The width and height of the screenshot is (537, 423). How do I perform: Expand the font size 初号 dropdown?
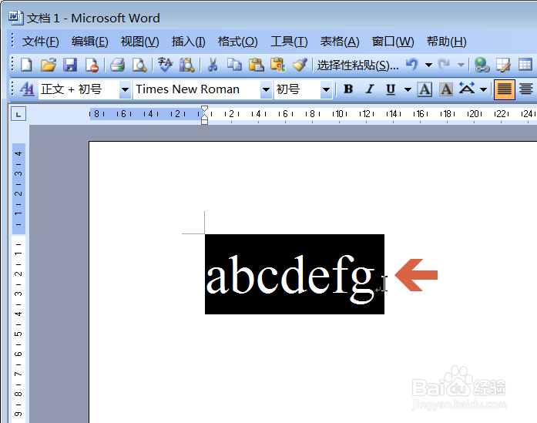point(326,89)
